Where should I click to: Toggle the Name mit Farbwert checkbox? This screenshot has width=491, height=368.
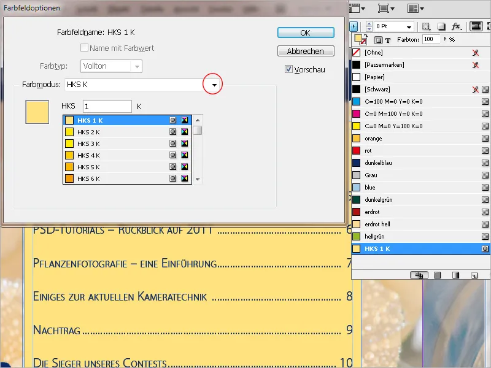(x=84, y=48)
